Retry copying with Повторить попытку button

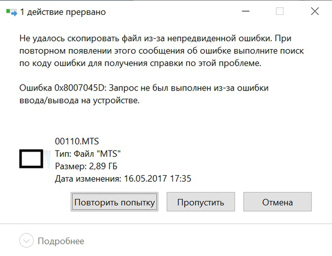tap(114, 202)
